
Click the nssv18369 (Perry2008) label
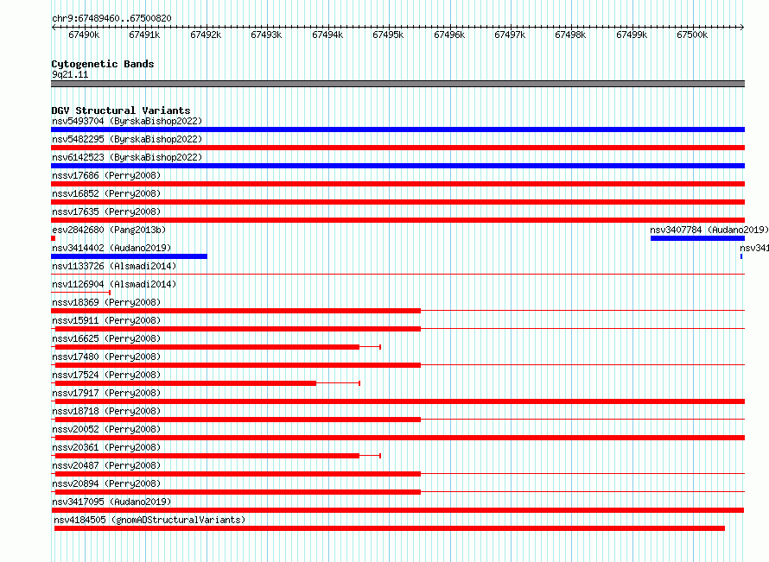[x=106, y=302]
